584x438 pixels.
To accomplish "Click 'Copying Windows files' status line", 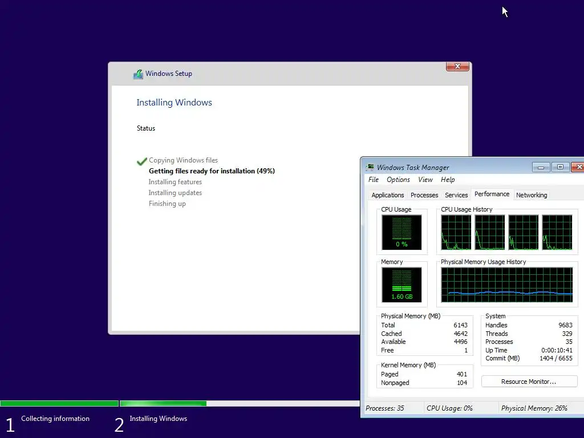I will [x=183, y=160].
